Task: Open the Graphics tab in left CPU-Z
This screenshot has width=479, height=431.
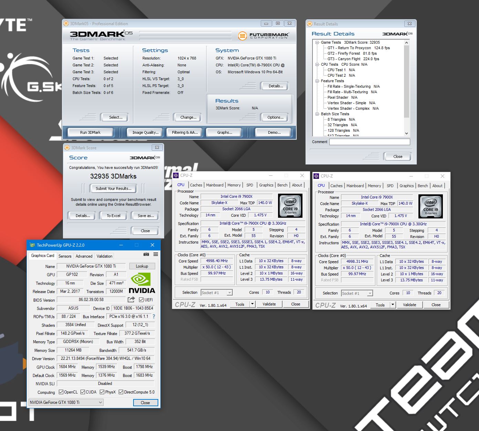Action: pyautogui.click(x=266, y=185)
